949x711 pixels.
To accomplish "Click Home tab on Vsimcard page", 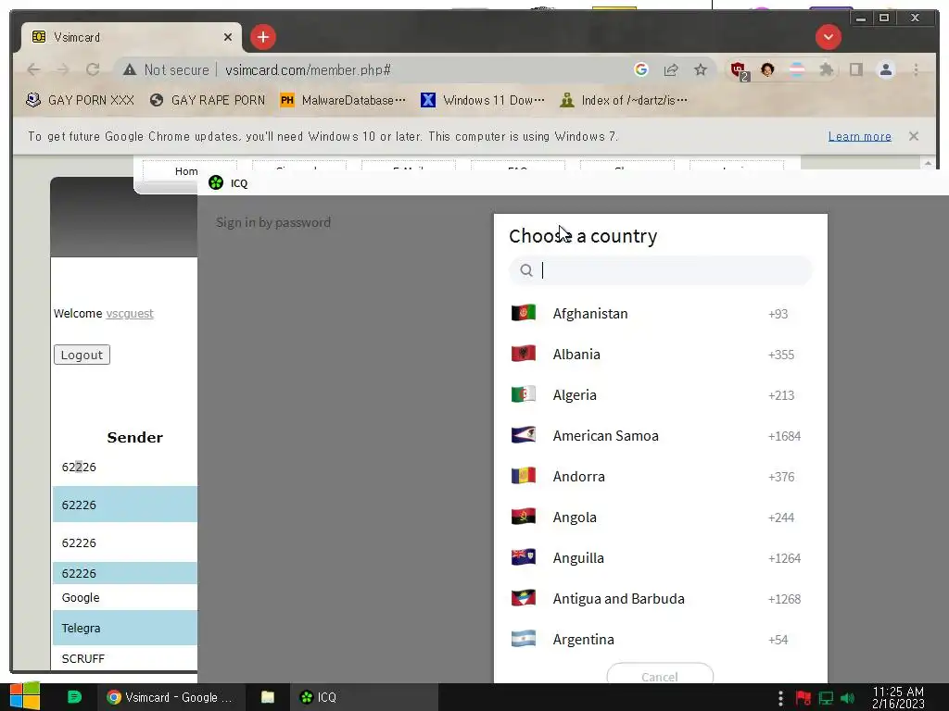I will click(186, 171).
